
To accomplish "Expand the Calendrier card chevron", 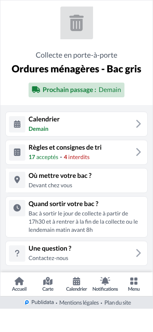I will (138, 124).
